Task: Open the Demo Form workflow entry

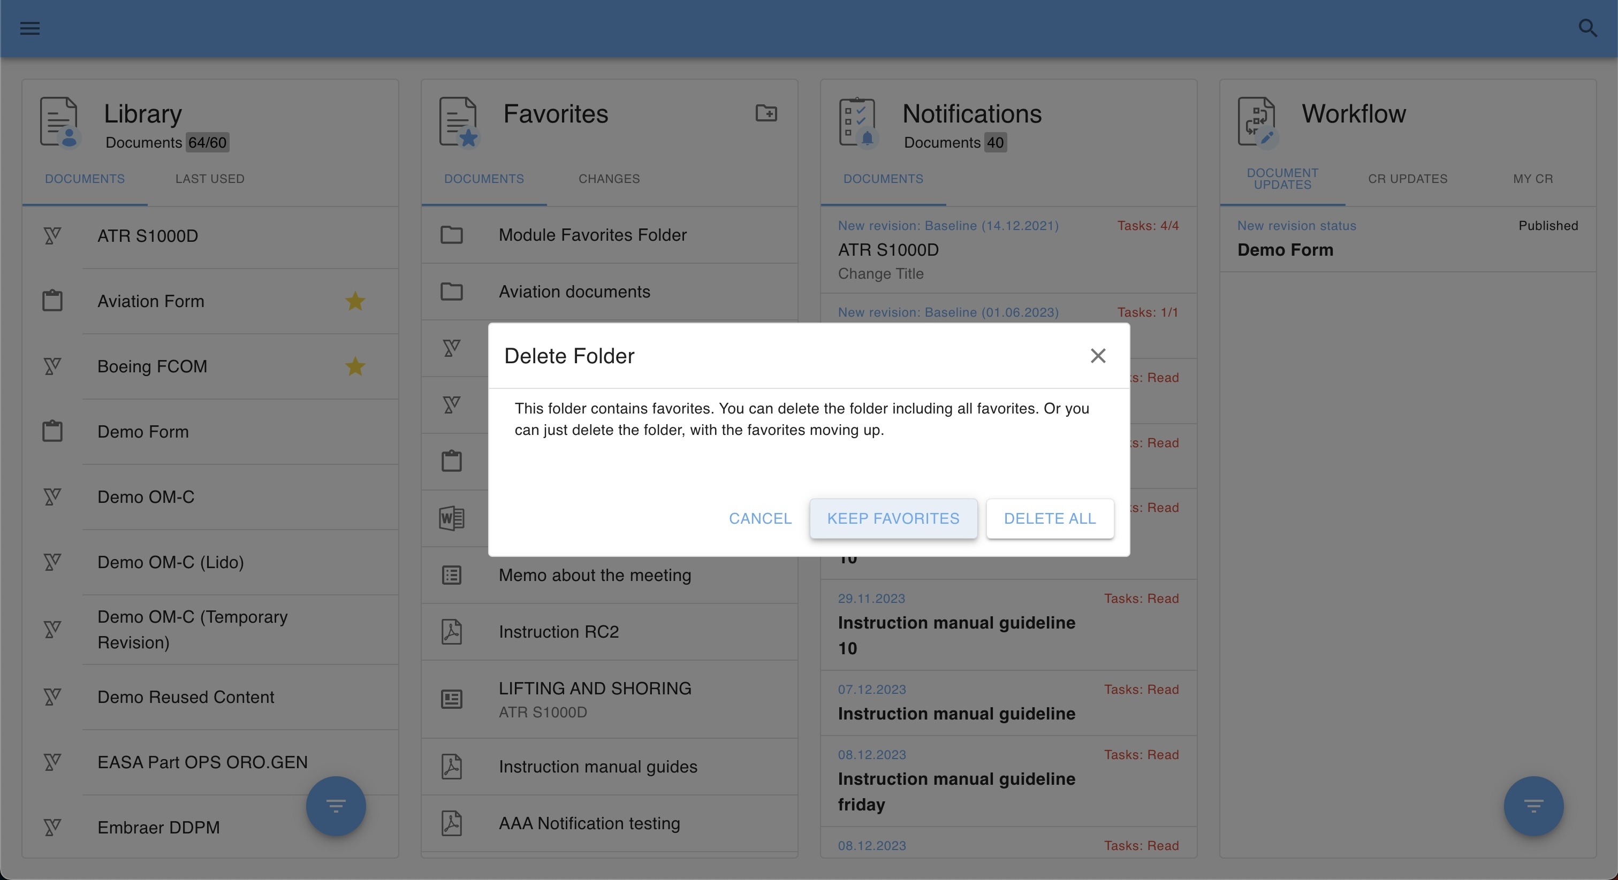Action: click(x=1285, y=250)
